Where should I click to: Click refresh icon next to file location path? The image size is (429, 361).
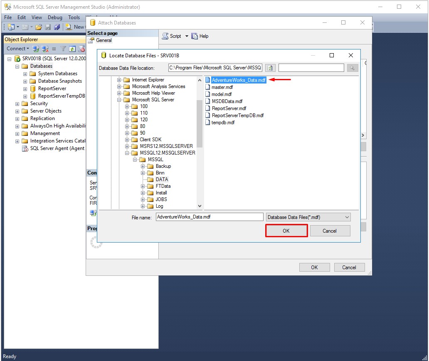tap(270, 68)
